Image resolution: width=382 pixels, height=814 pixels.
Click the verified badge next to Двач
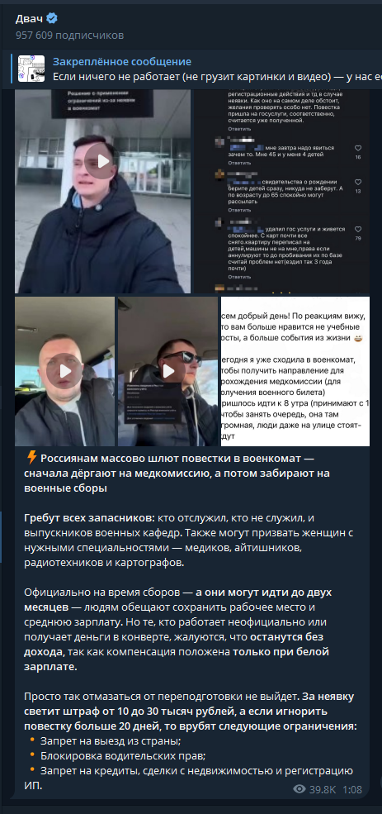[52, 19]
